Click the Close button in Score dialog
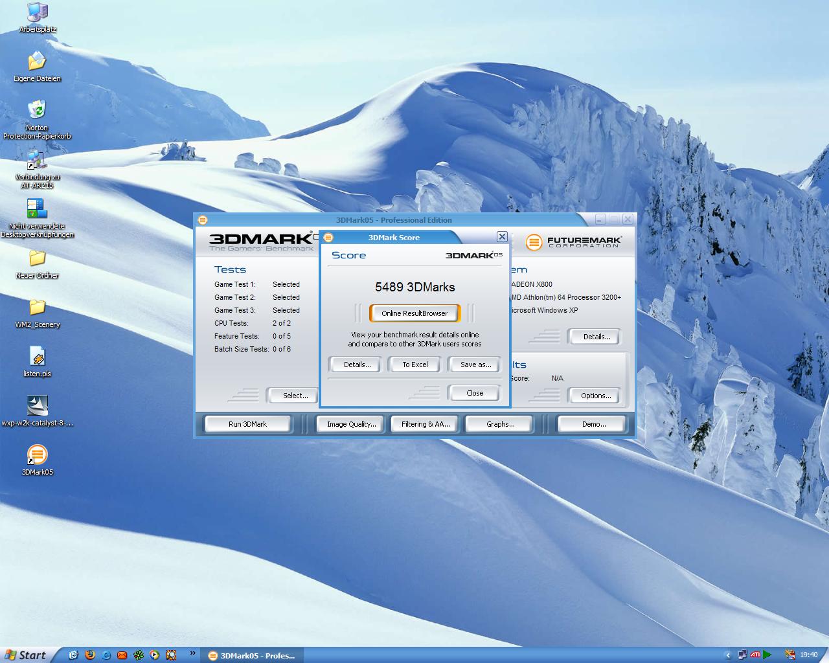829x663 pixels. pos(475,393)
